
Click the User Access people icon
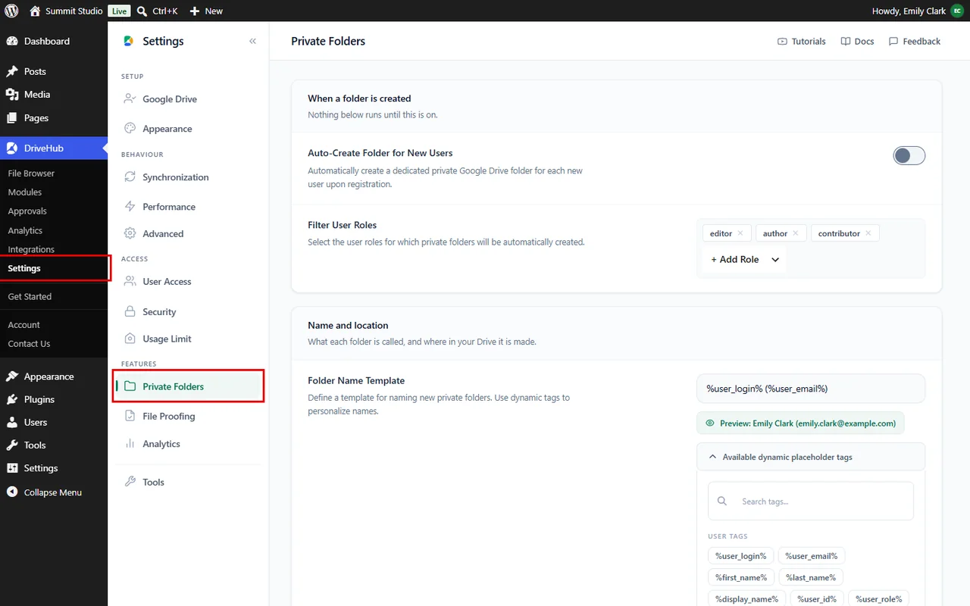(x=130, y=281)
